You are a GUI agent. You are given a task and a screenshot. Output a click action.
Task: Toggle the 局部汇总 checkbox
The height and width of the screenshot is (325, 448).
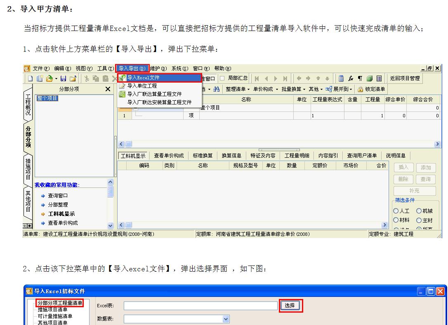pos(222,78)
